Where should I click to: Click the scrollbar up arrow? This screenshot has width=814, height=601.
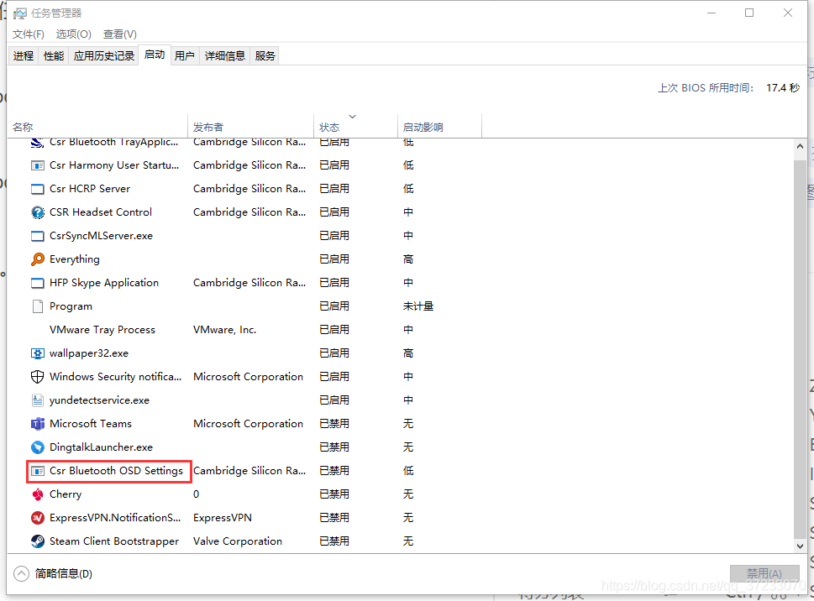[x=800, y=147]
